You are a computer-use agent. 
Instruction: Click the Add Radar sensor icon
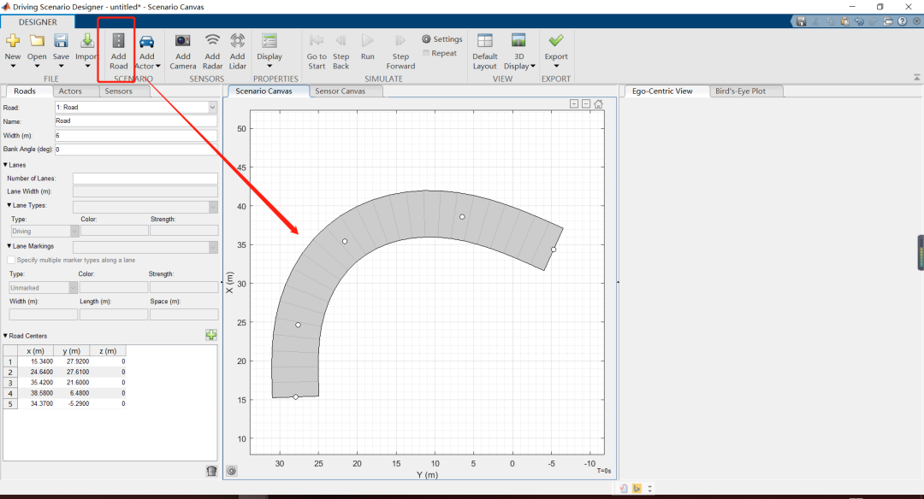[x=212, y=40]
